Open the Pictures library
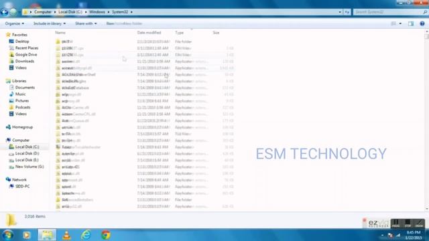The image size is (429, 241). [22, 100]
